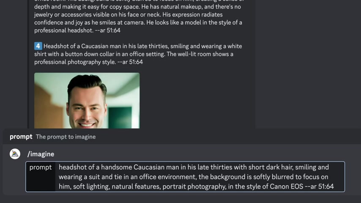361x203 pixels.
Task: Click the '--ar 51:64' ending description 4
Action: 130,62
